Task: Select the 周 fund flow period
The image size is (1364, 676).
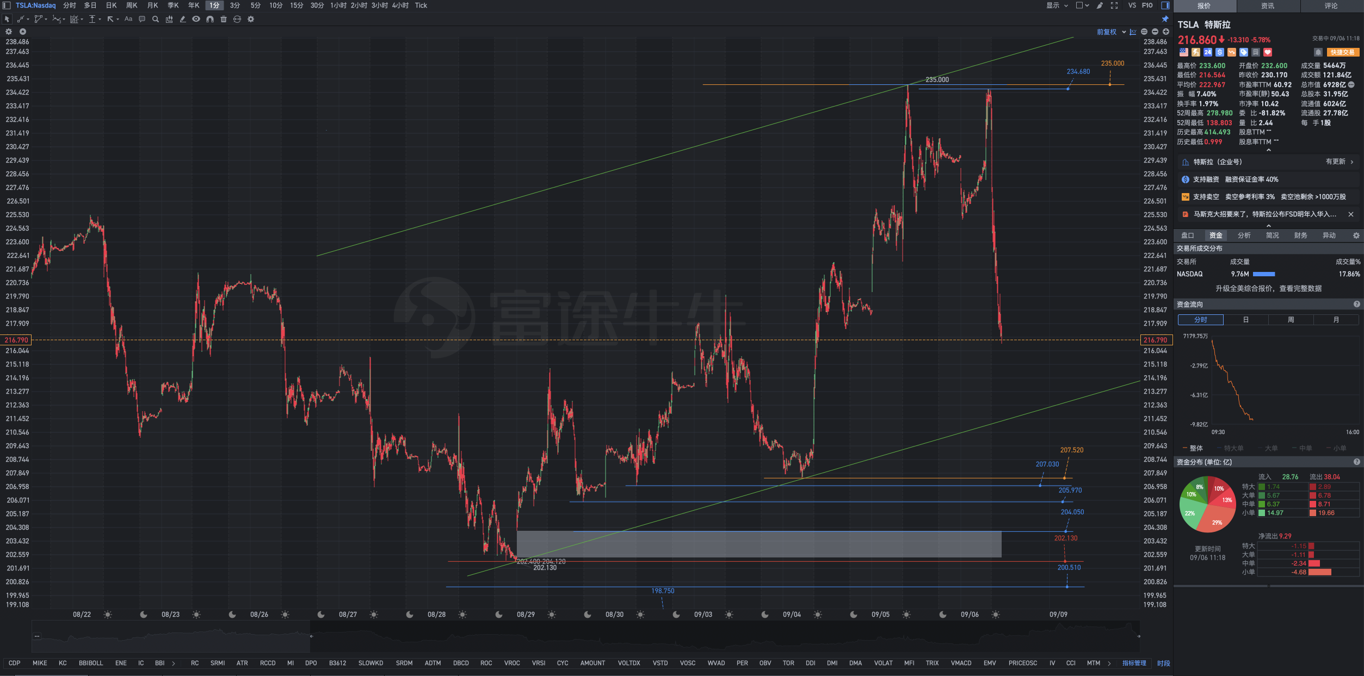Action: pos(1291,320)
